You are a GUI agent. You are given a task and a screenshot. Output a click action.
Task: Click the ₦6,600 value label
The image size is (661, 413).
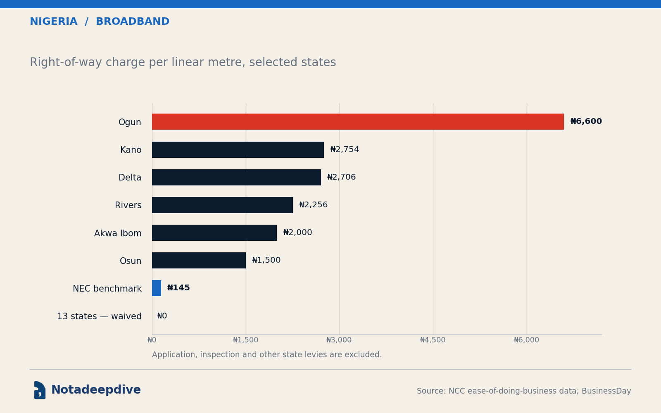click(x=586, y=121)
